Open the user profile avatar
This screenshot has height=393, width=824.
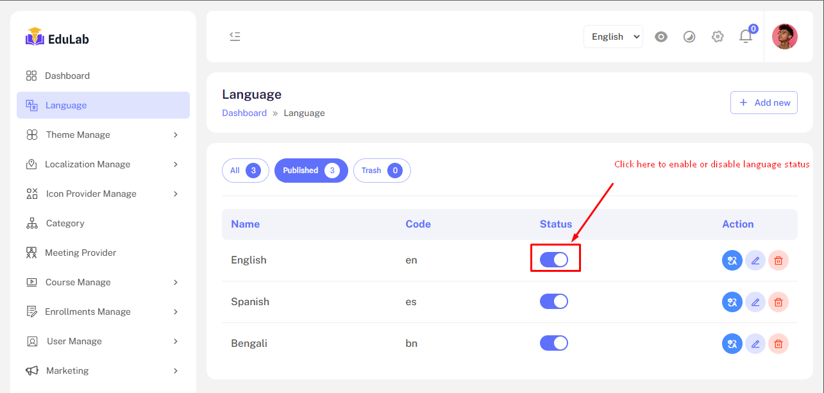[784, 37]
